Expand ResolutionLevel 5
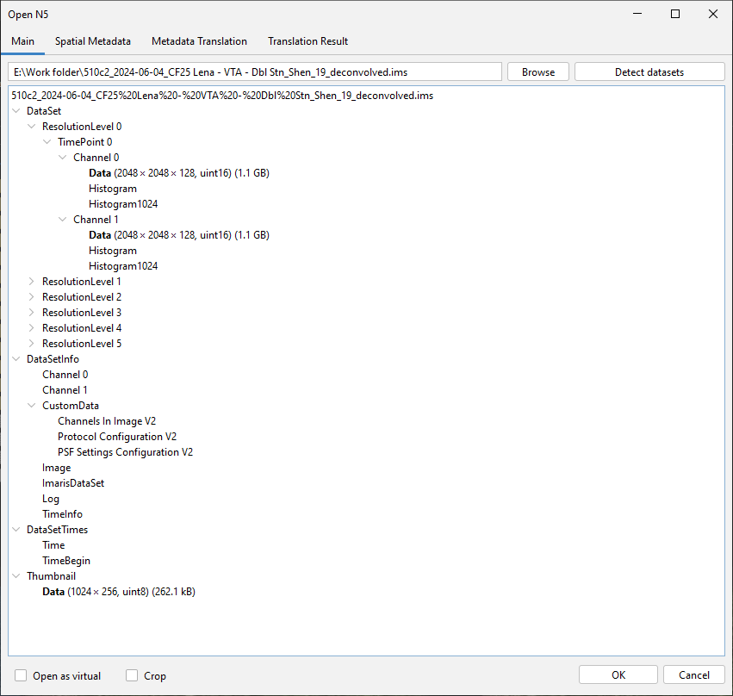733x696 pixels. click(31, 343)
